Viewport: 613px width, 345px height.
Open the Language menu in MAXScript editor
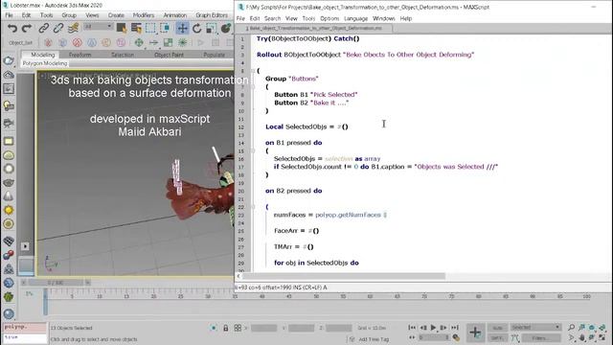[x=355, y=18]
